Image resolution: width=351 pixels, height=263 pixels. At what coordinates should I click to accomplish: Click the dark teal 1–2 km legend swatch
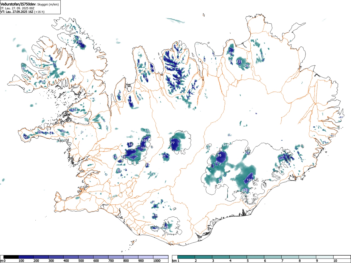(187, 257)
